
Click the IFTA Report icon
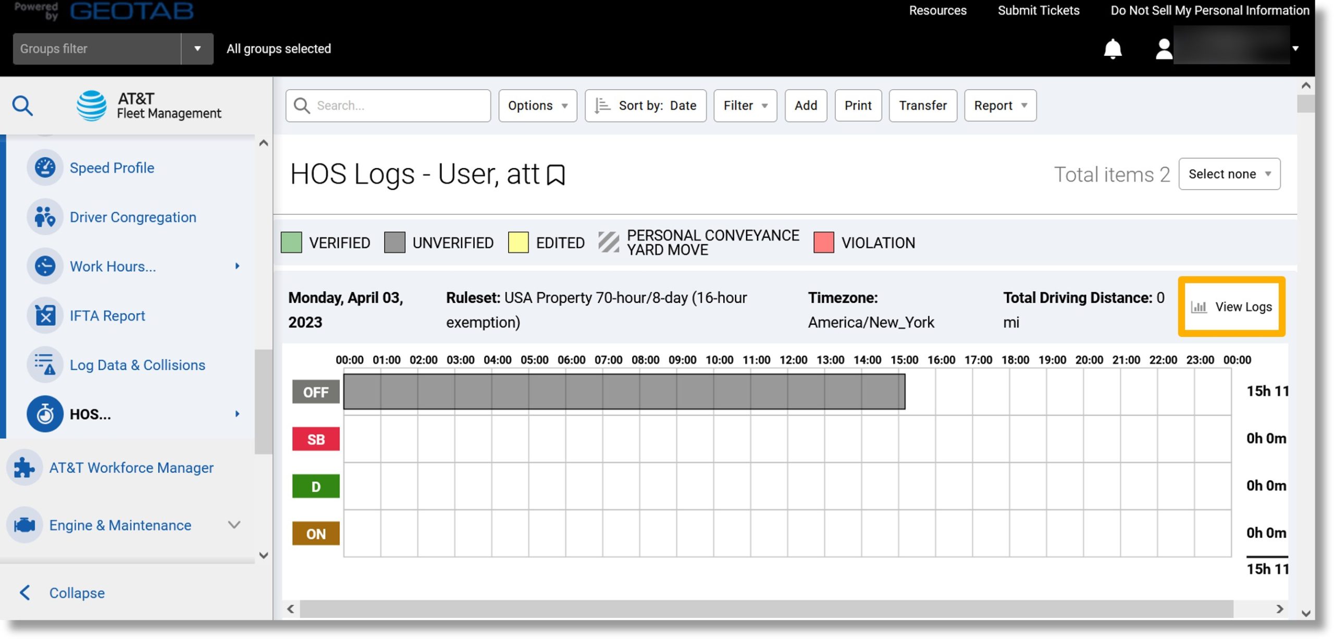[x=45, y=315]
